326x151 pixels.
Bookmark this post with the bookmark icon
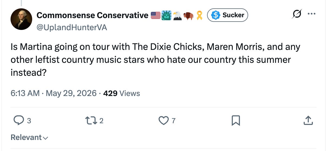tap(236, 121)
